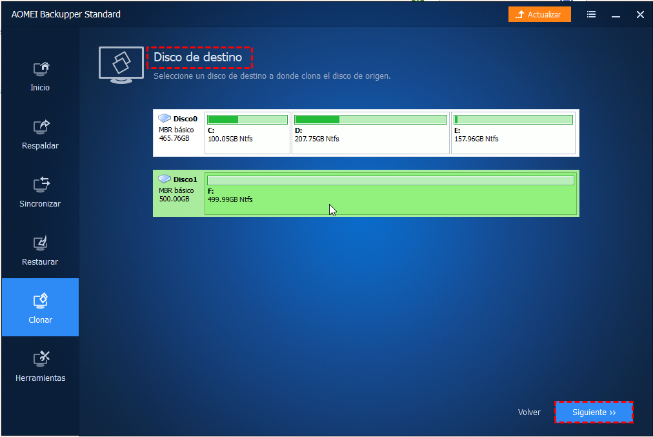
Task: Open the hamburger menu icon in title bar
Action: 591,15
